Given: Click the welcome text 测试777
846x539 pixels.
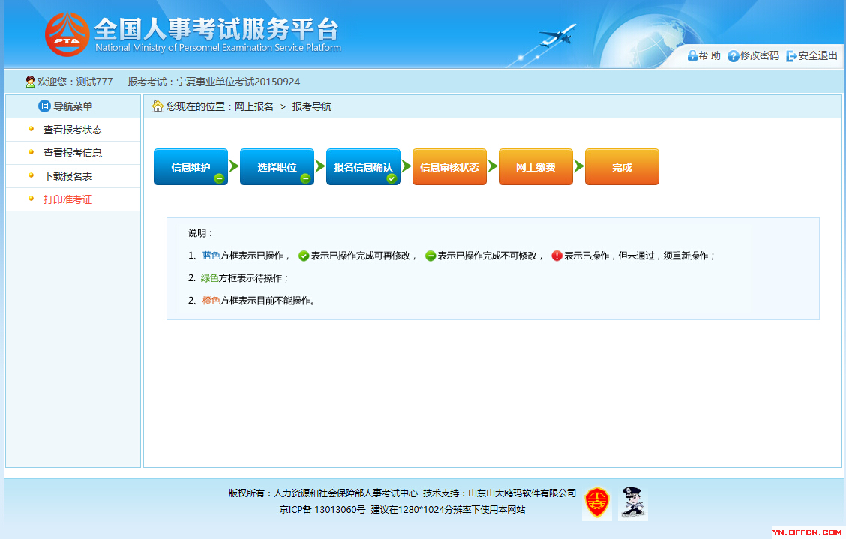Looking at the screenshot, I should 94,82.
